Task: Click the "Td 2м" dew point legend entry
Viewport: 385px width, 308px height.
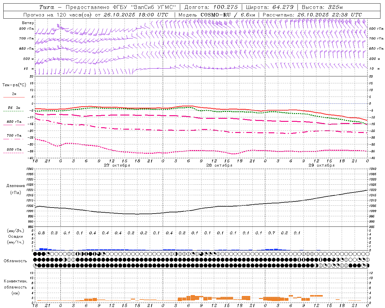Action: (14, 108)
